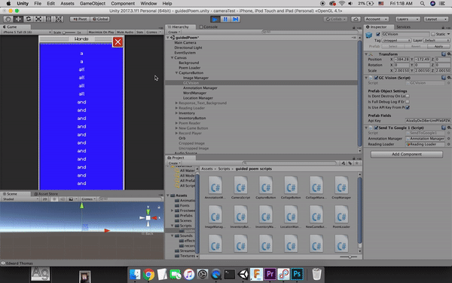Image resolution: width=452 pixels, height=283 pixels.
Task: Toggle the GCVision object active checkbox
Action: pos(378,34)
